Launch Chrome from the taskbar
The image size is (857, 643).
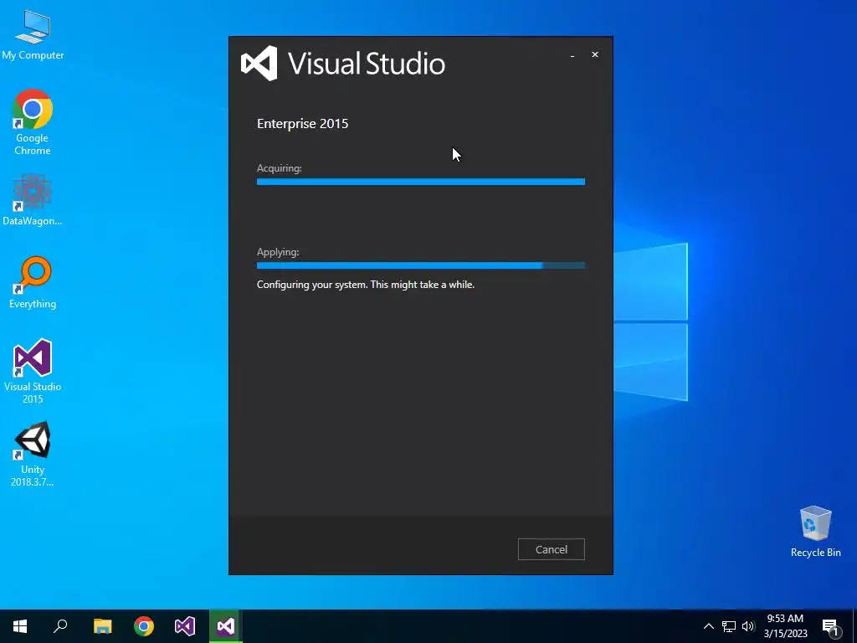(144, 626)
